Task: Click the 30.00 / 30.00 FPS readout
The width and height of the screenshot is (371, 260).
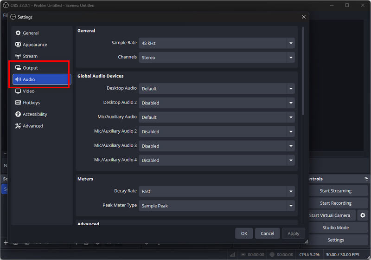Action: 342,254
